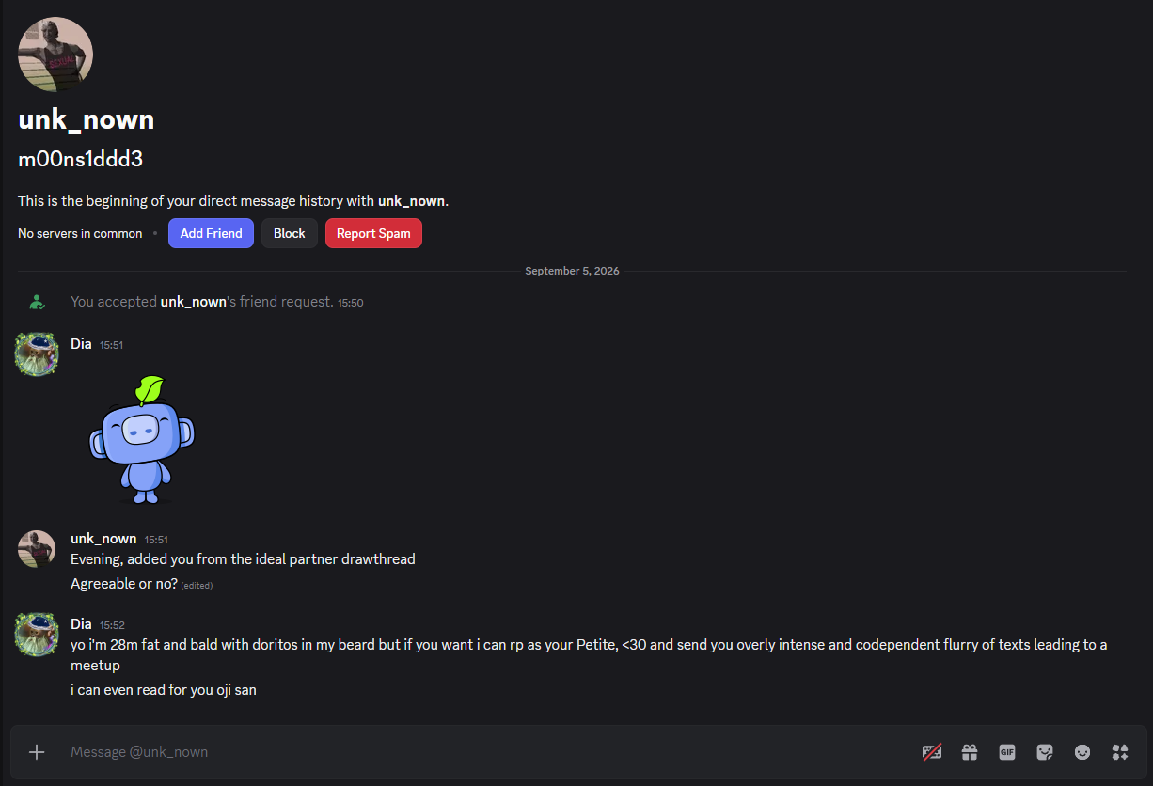1153x786 pixels.
Task: Click the waving Wumpus sticker
Action: click(x=141, y=439)
